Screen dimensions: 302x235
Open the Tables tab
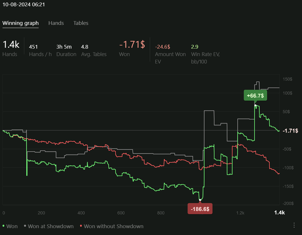pos(81,23)
